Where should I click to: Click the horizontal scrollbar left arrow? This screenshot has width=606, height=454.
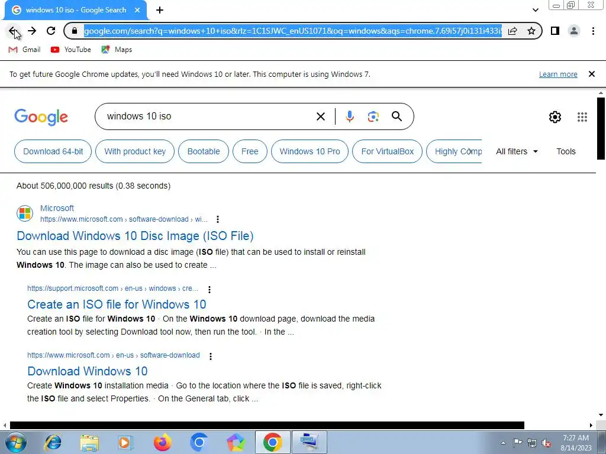[x=5, y=425]
